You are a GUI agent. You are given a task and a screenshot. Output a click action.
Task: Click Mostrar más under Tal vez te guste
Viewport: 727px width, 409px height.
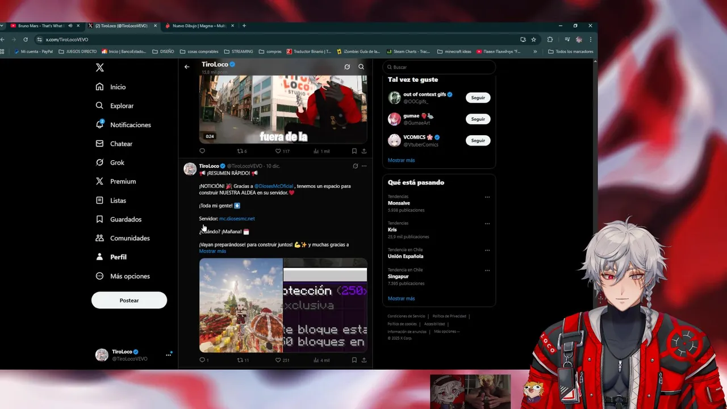click(x=401, y=160)
